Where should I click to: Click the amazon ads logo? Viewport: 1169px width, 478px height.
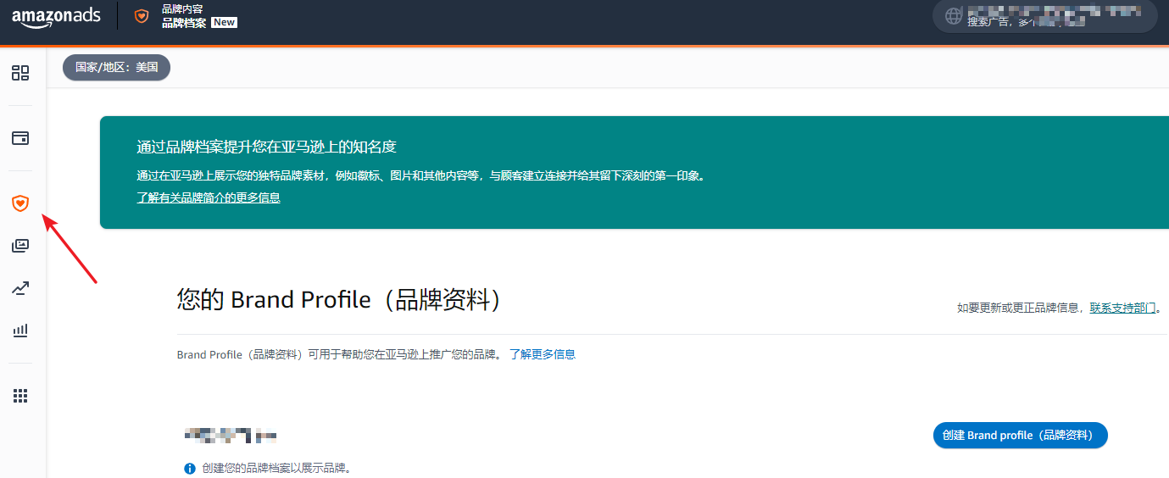56,16
